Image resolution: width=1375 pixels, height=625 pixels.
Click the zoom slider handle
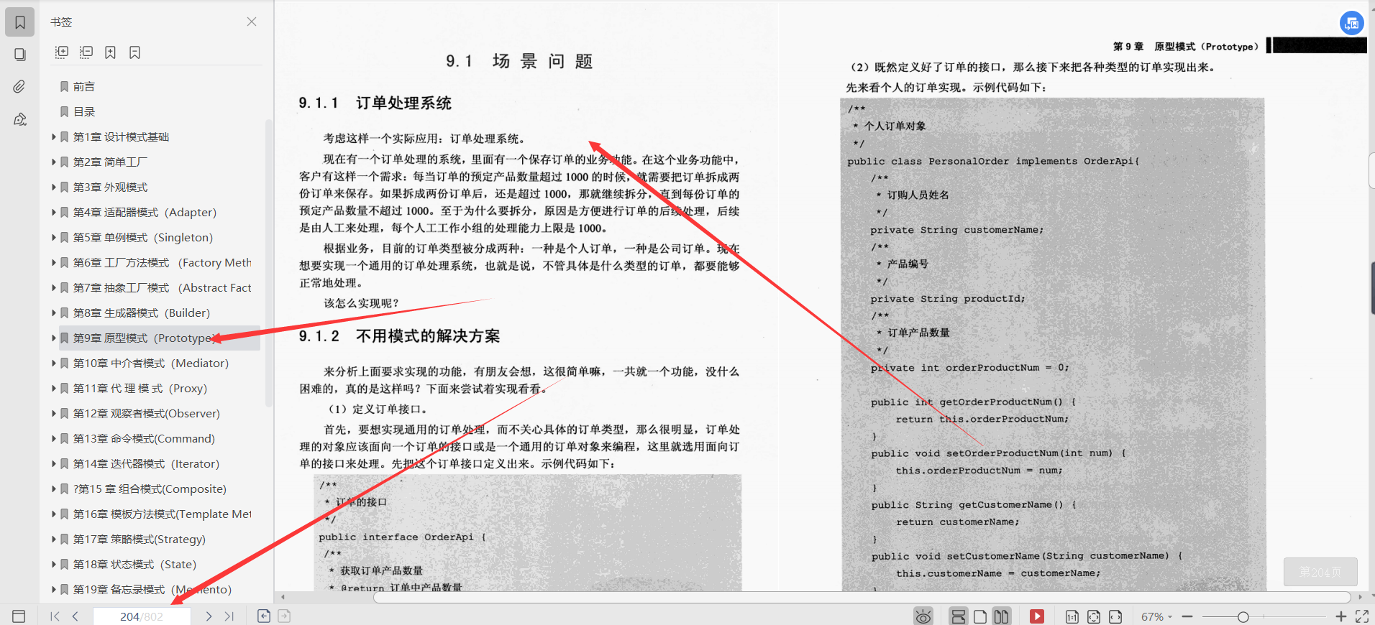[1243, 616]
